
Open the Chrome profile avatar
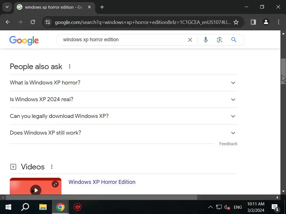pyautogui.click(x=266, y=22)
